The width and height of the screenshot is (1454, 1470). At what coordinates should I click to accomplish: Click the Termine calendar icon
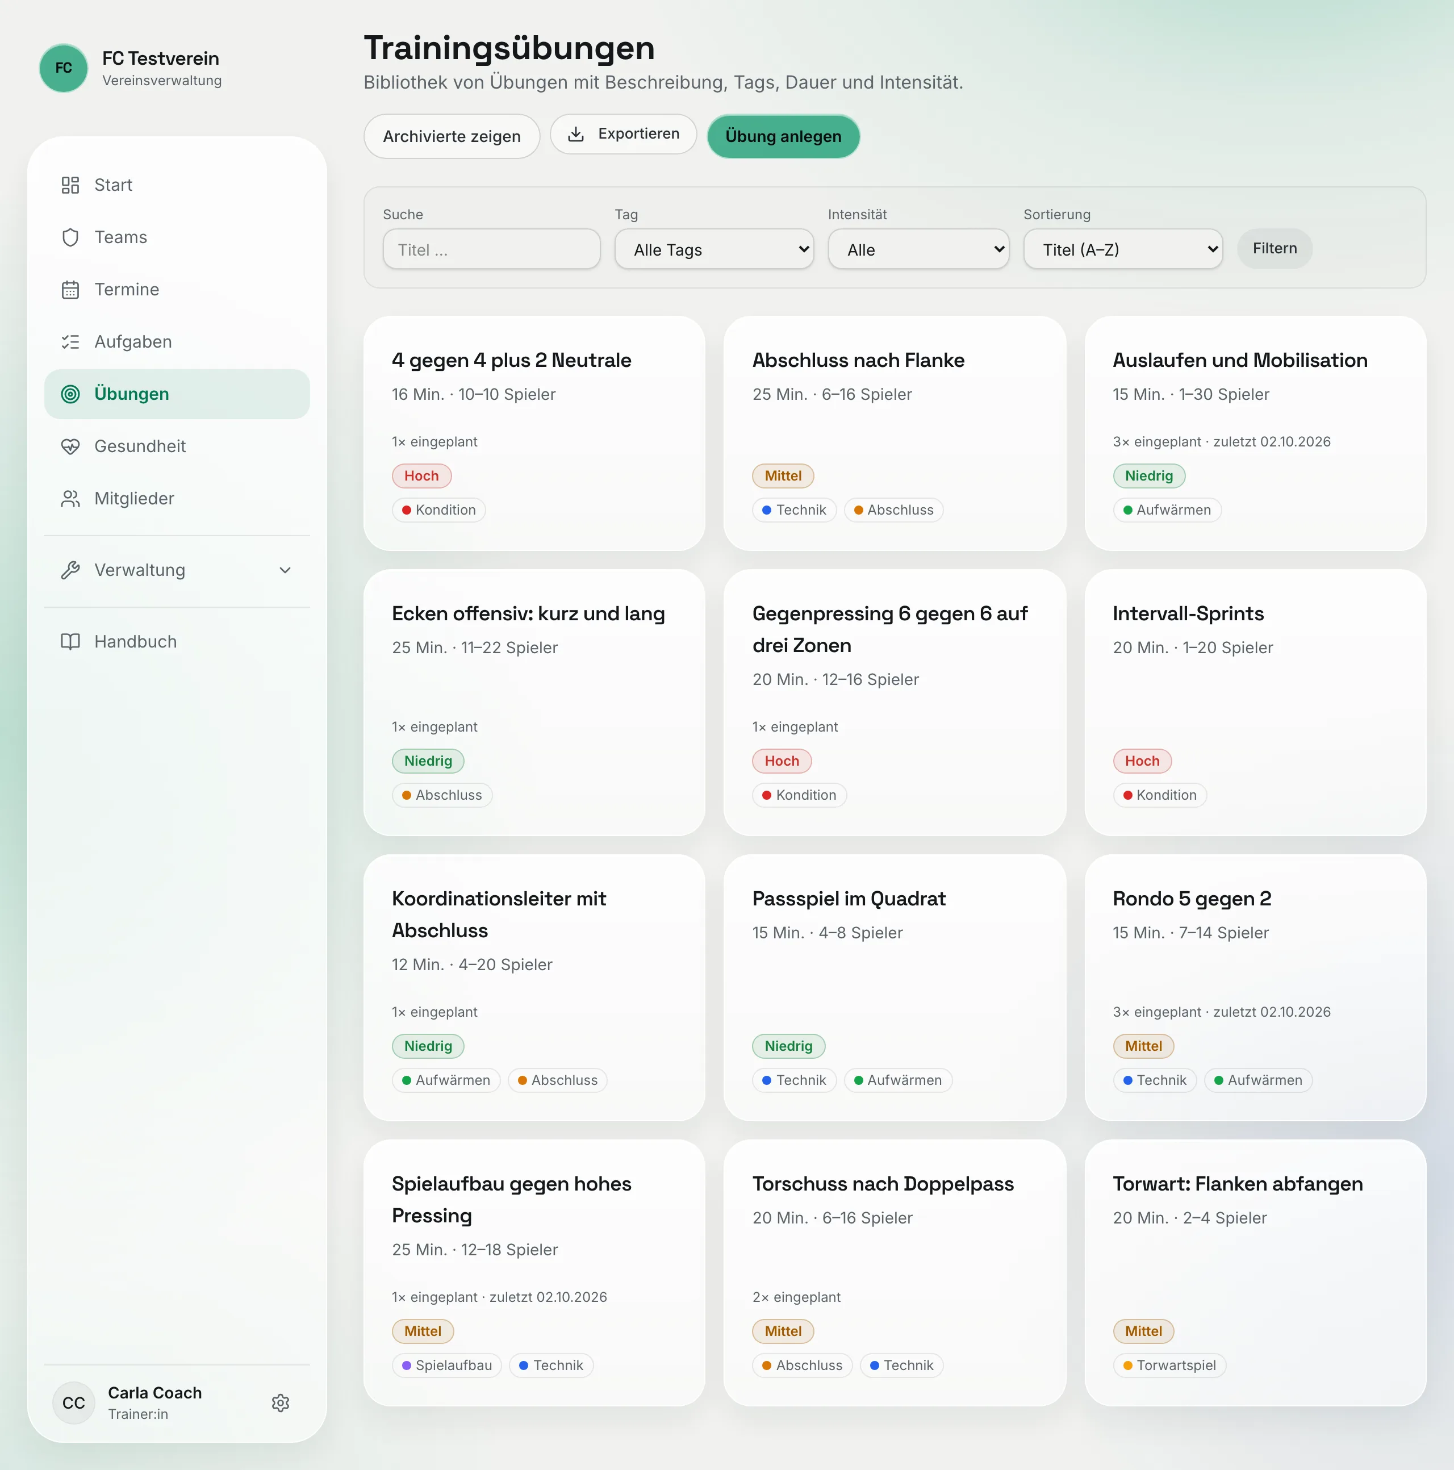click(70, 290)
